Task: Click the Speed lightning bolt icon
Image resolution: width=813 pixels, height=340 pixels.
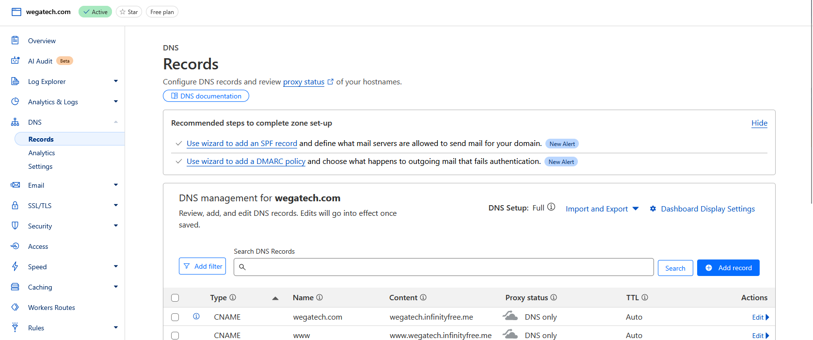Action: 15,266
